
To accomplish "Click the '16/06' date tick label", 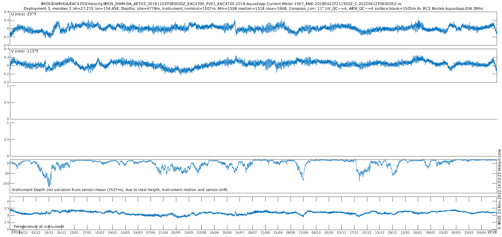I will pyautogui.click(x=214, y=233).
